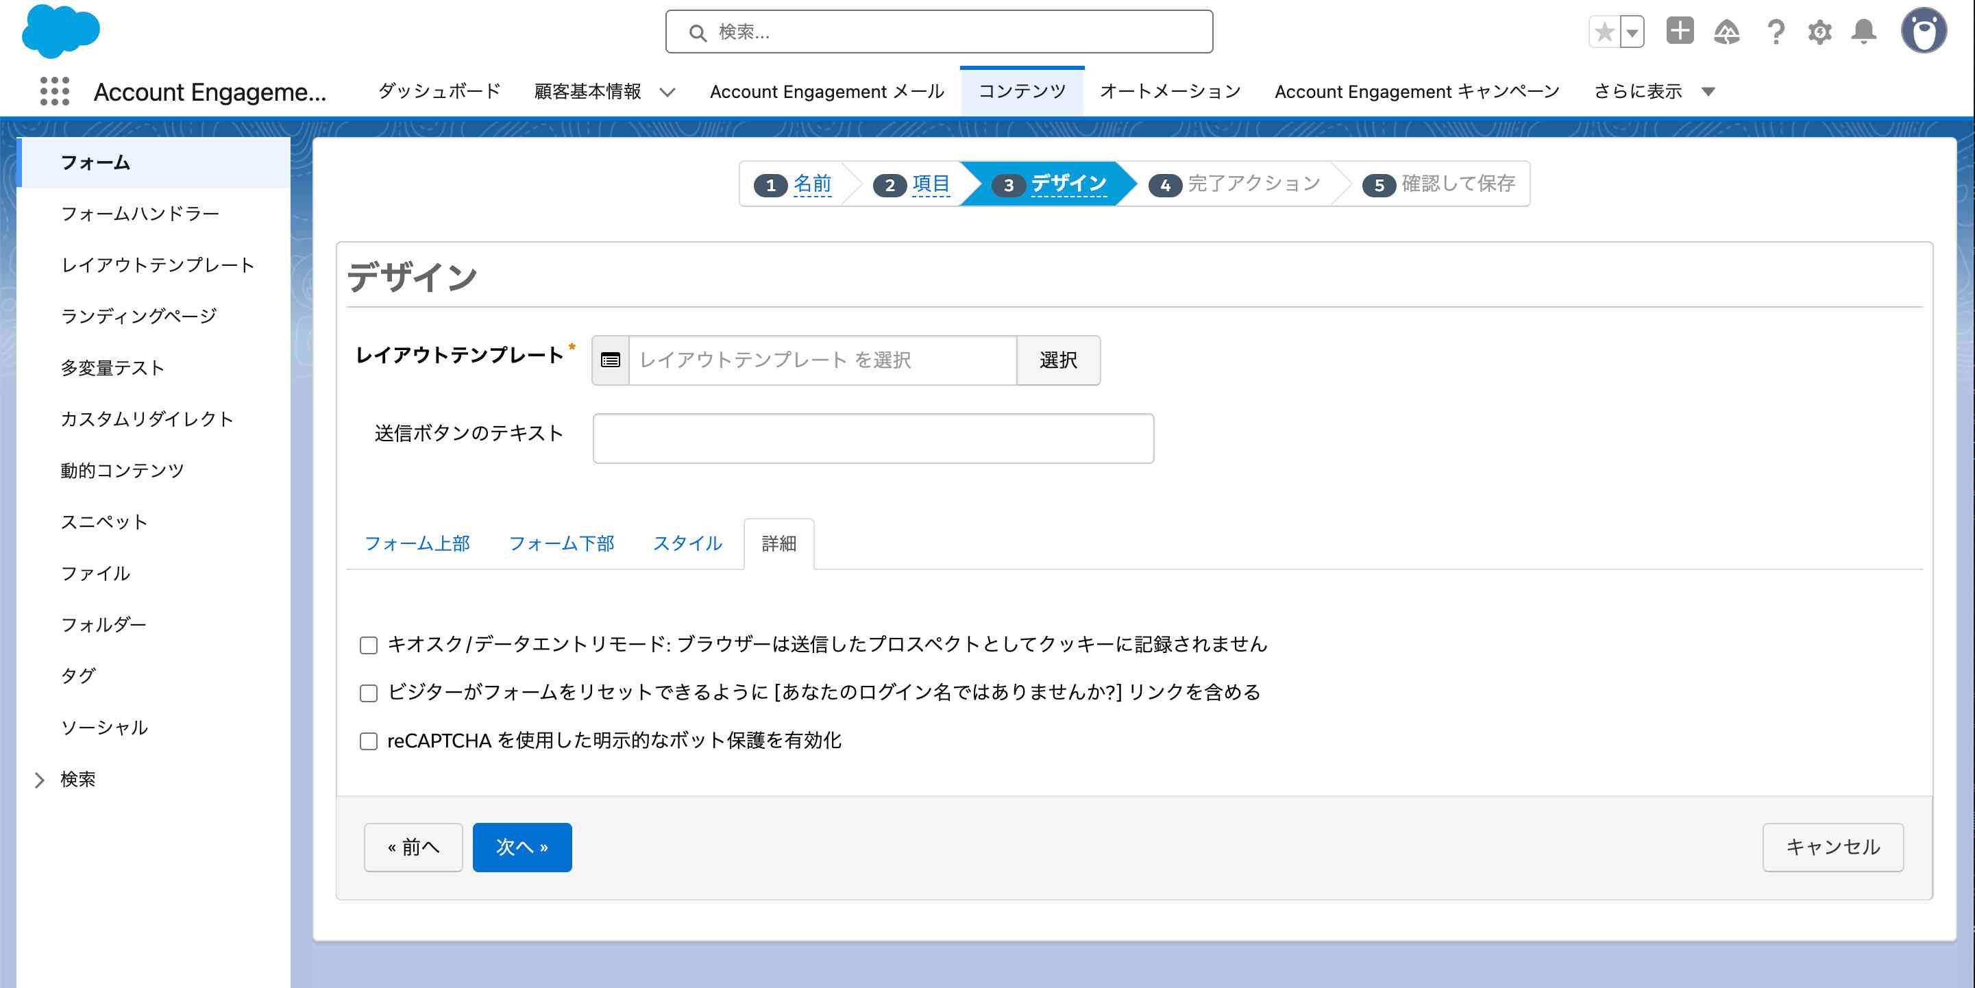Click the global actions plus icon

tap(1680, 32)
